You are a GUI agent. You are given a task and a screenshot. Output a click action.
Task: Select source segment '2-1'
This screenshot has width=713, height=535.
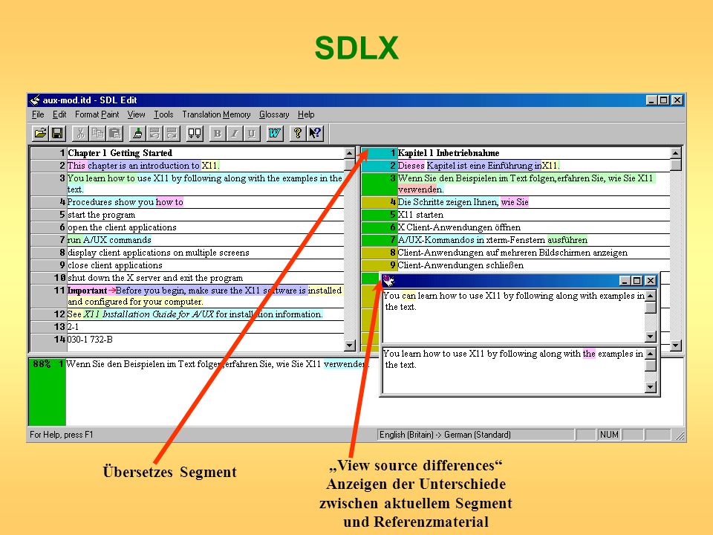[206, 327]
